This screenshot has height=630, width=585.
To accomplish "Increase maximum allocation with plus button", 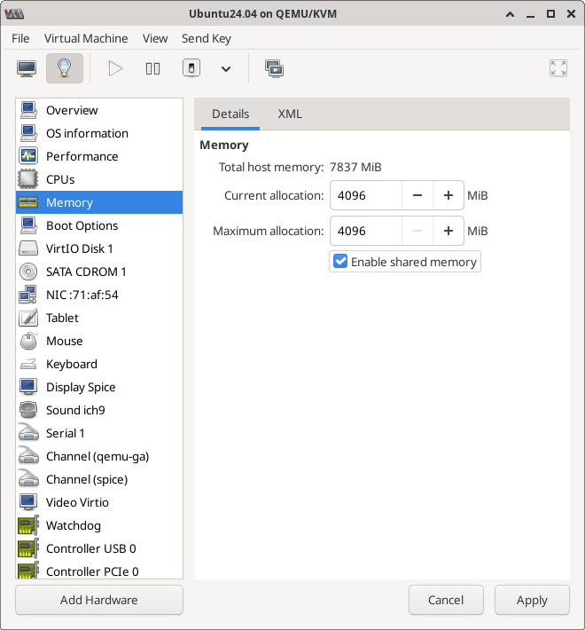I will pyautogui.click(x=448, y=231).
